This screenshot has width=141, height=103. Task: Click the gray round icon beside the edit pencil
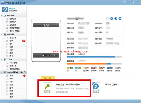point(107,19)
